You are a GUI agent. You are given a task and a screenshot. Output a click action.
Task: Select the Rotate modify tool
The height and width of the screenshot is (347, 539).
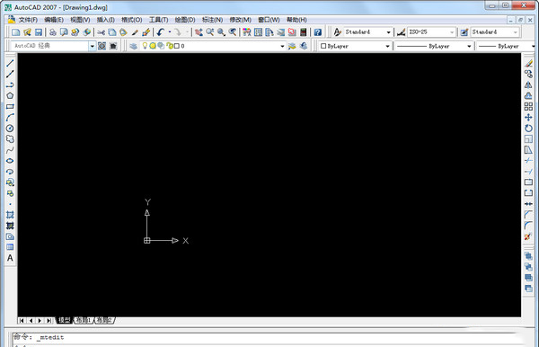click(x=529, y=129)
